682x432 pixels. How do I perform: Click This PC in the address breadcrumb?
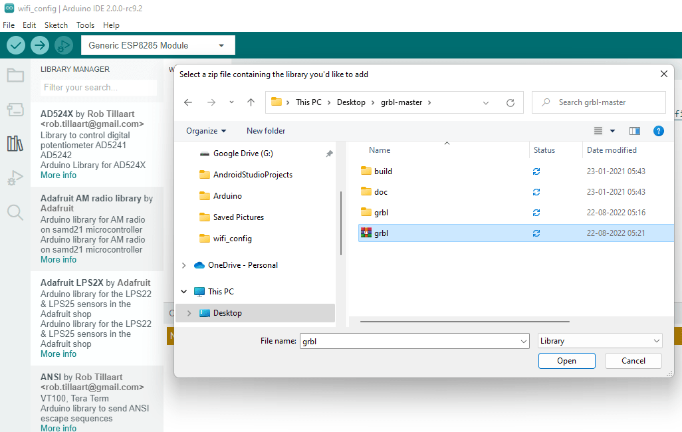pos(308,102)
